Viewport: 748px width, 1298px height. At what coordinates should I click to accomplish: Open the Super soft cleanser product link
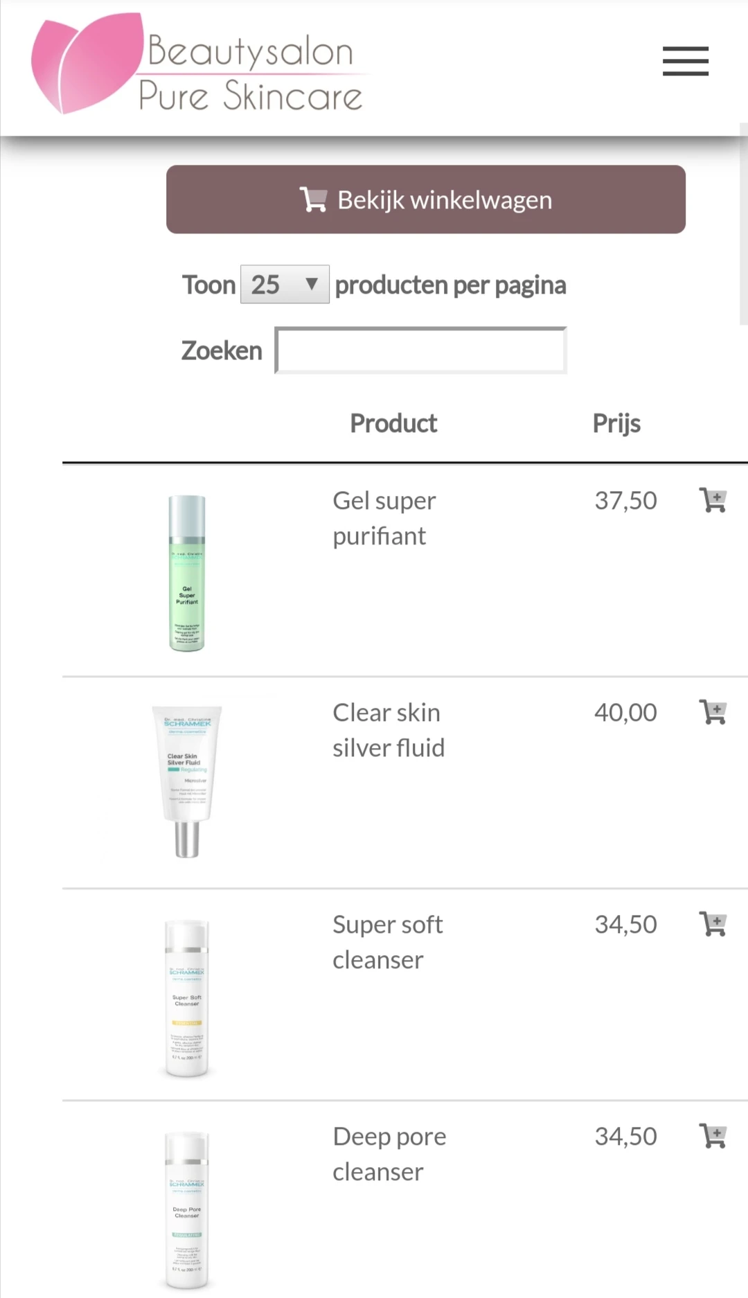pos(388,942)
